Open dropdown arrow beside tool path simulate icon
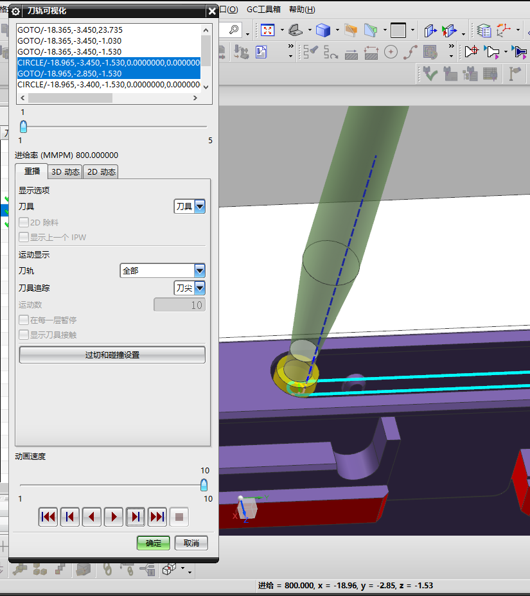530x596 pixels. click(x=506, y=51)
